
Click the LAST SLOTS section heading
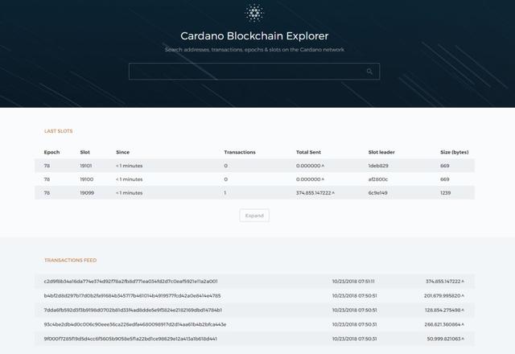pyautogui.click(x=59, y=131)
